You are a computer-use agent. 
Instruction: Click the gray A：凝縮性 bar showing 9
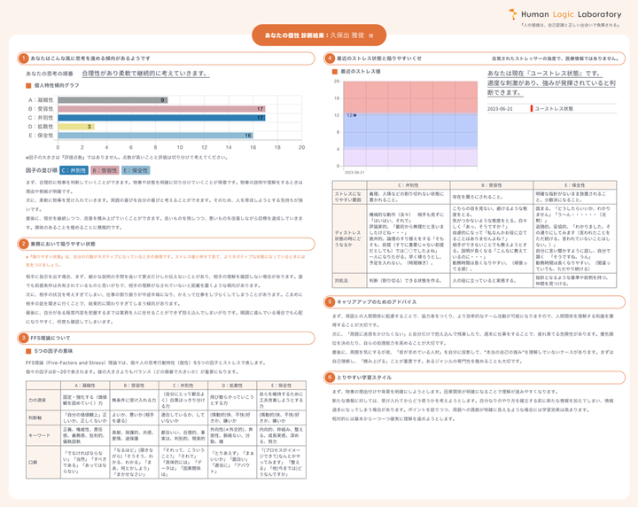click(113, 99)
